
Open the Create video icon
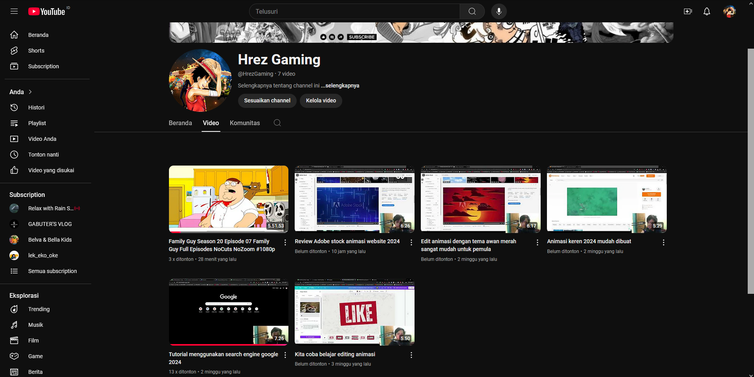tap(688, 11)
